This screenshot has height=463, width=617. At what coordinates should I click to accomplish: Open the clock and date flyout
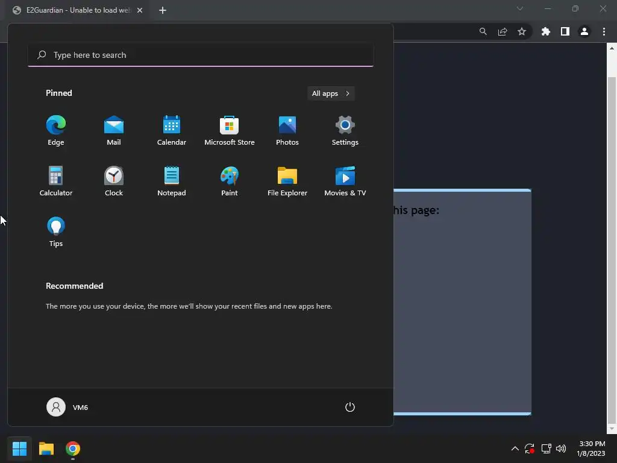[591, 449]
